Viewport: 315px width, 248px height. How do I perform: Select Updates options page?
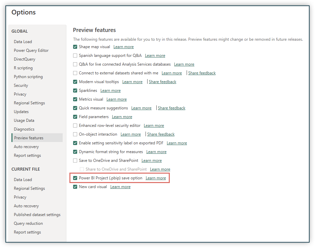[x=21, y=112]
